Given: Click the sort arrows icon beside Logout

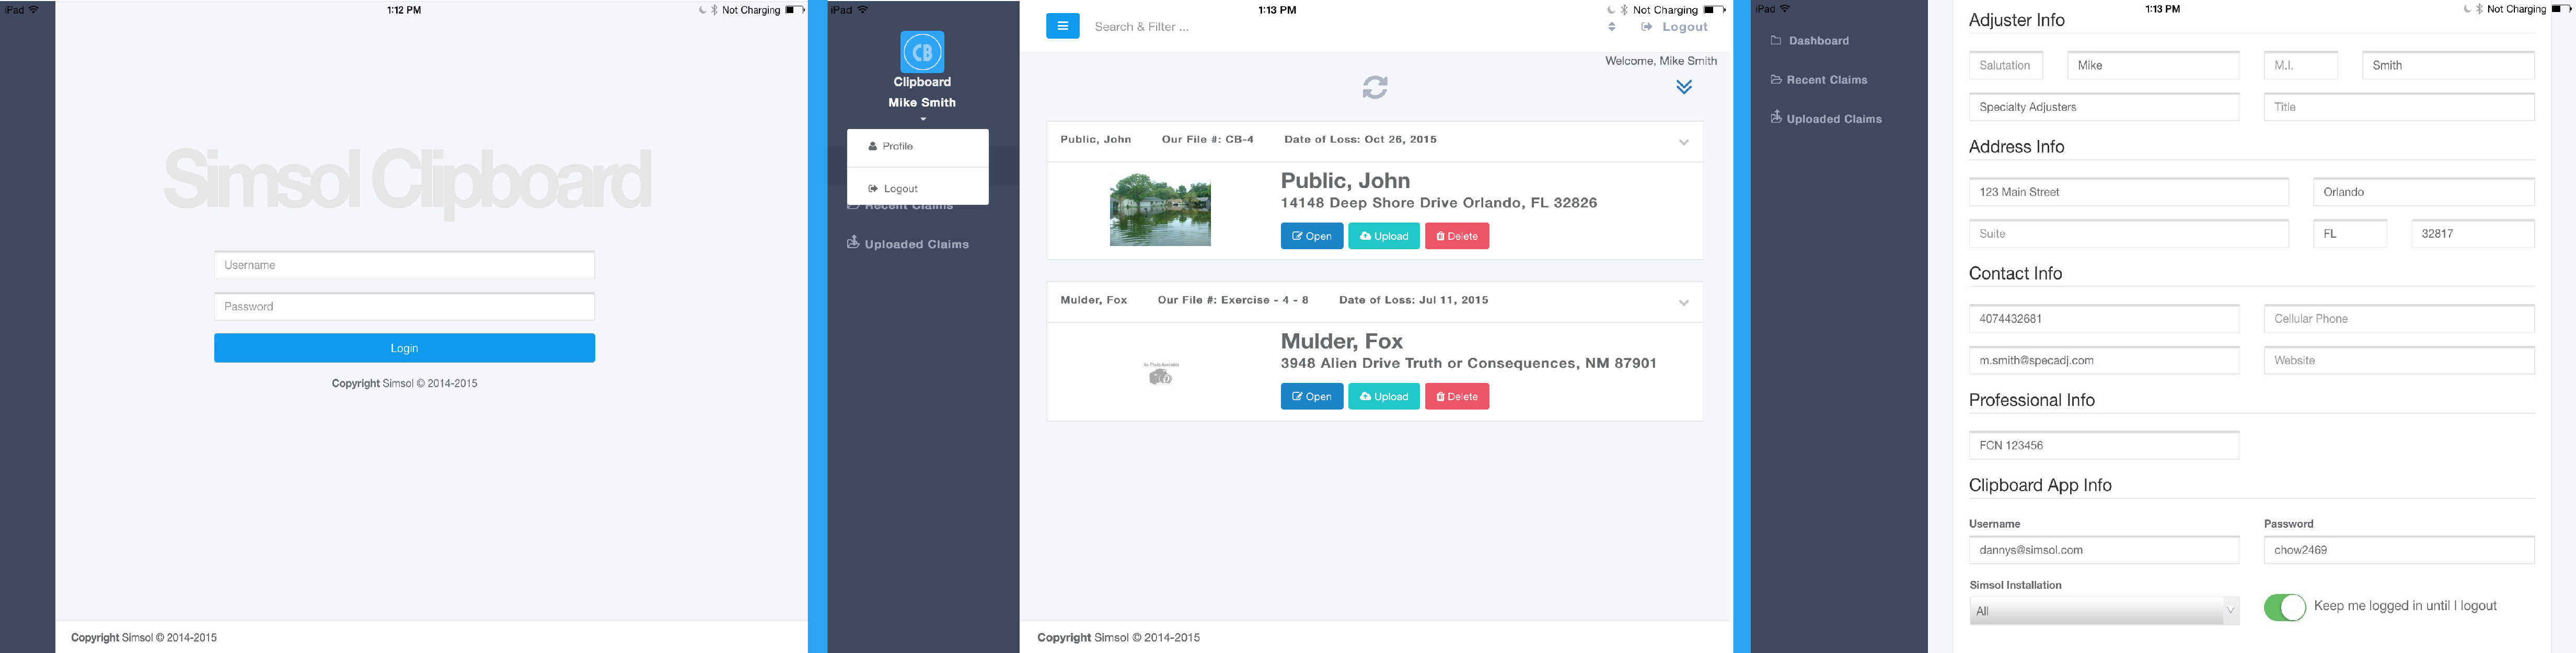Looking at the screenshot, I should [x=1612, y=27].
